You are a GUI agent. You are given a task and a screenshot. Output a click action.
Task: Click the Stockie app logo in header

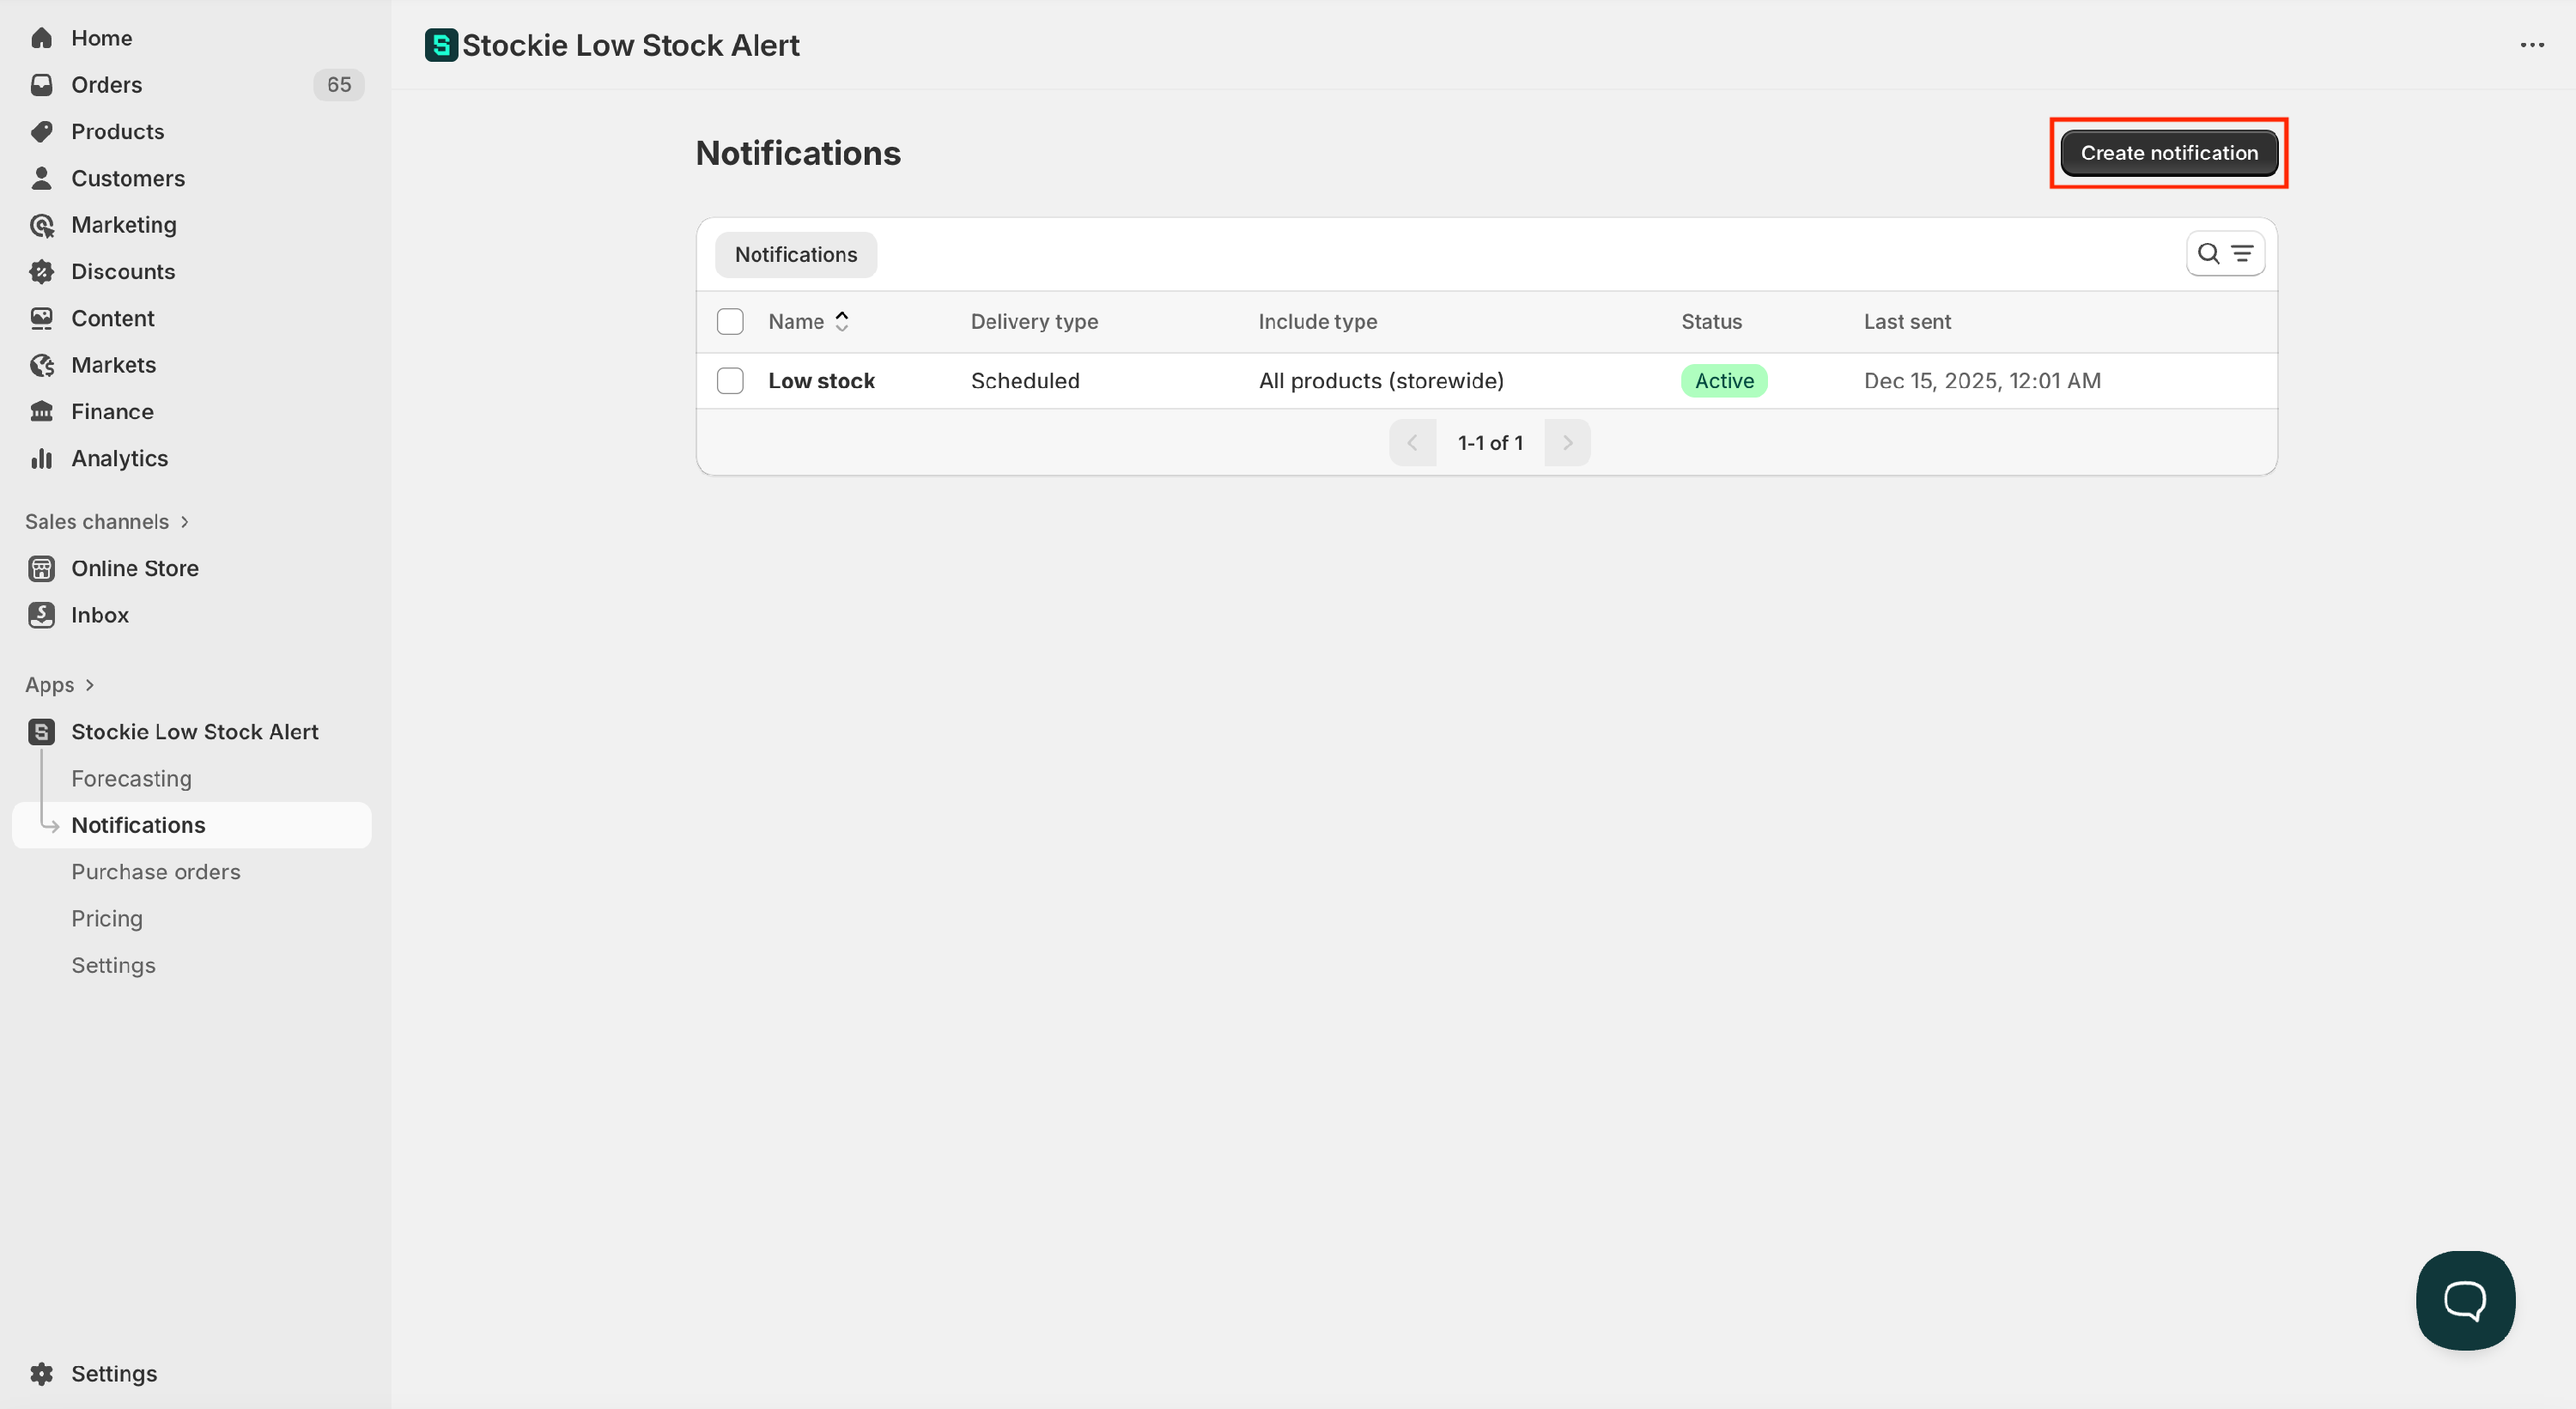point(441,45)
